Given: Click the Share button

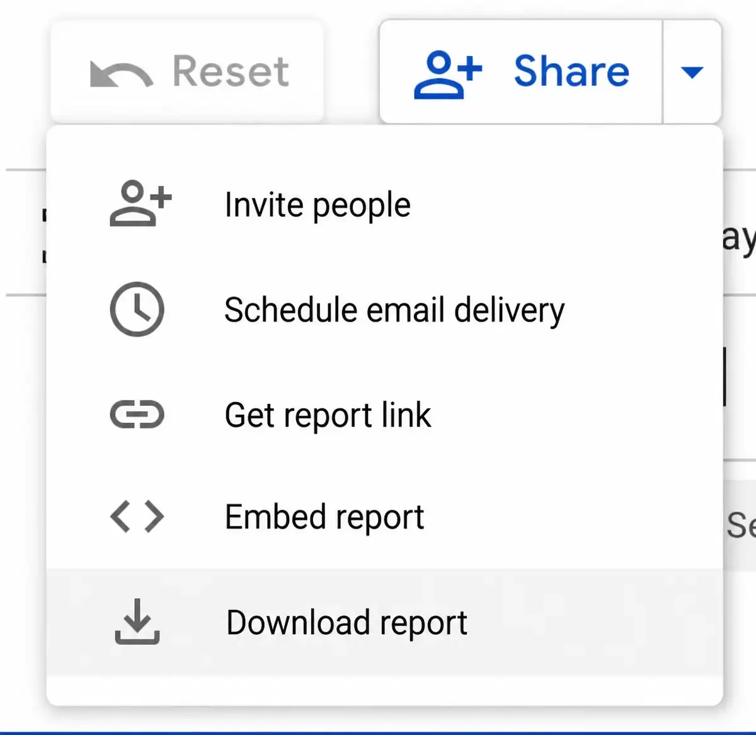Looking at the screenshot, I should point(521,71).
